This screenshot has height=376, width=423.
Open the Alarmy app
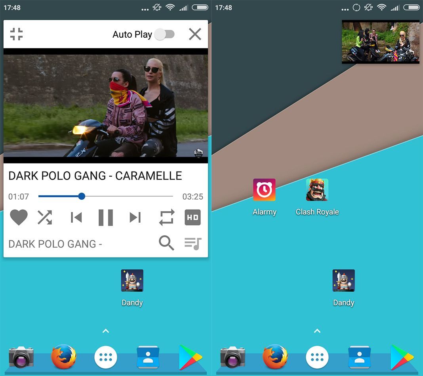click(x=264, y=190)
